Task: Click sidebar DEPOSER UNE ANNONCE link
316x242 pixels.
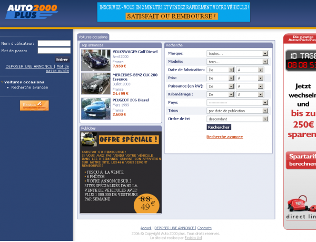Action: pyautogui.click(x=29, y=66)
